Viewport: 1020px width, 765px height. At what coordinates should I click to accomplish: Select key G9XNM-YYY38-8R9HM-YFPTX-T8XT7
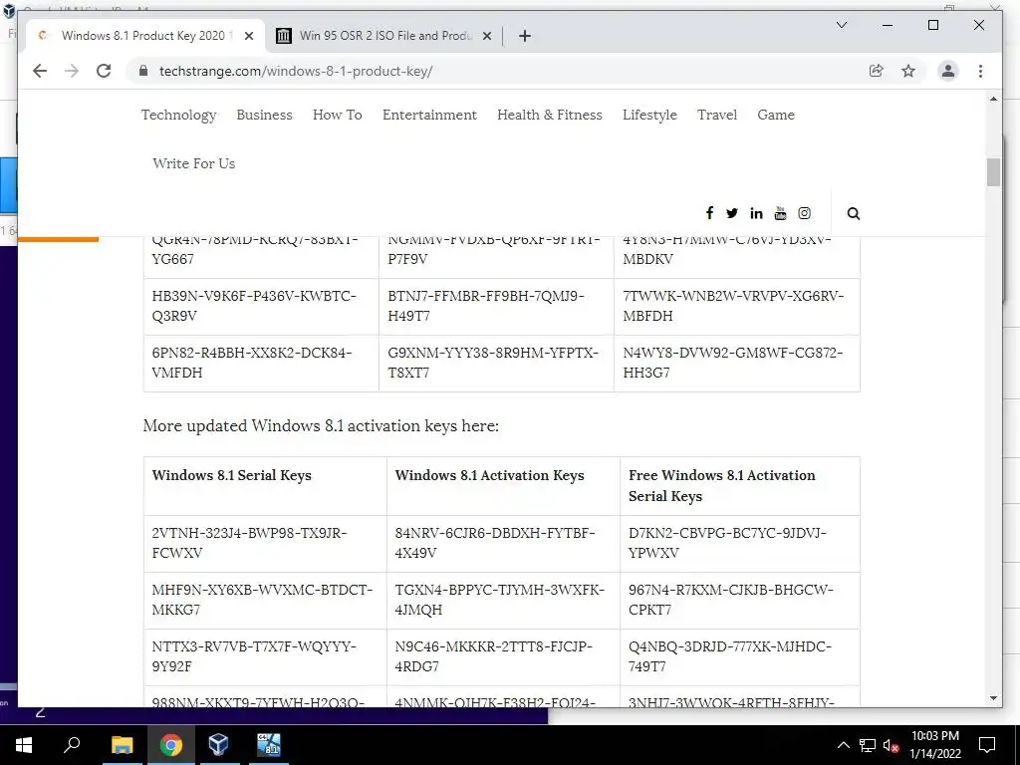click(x=492, y=363)
